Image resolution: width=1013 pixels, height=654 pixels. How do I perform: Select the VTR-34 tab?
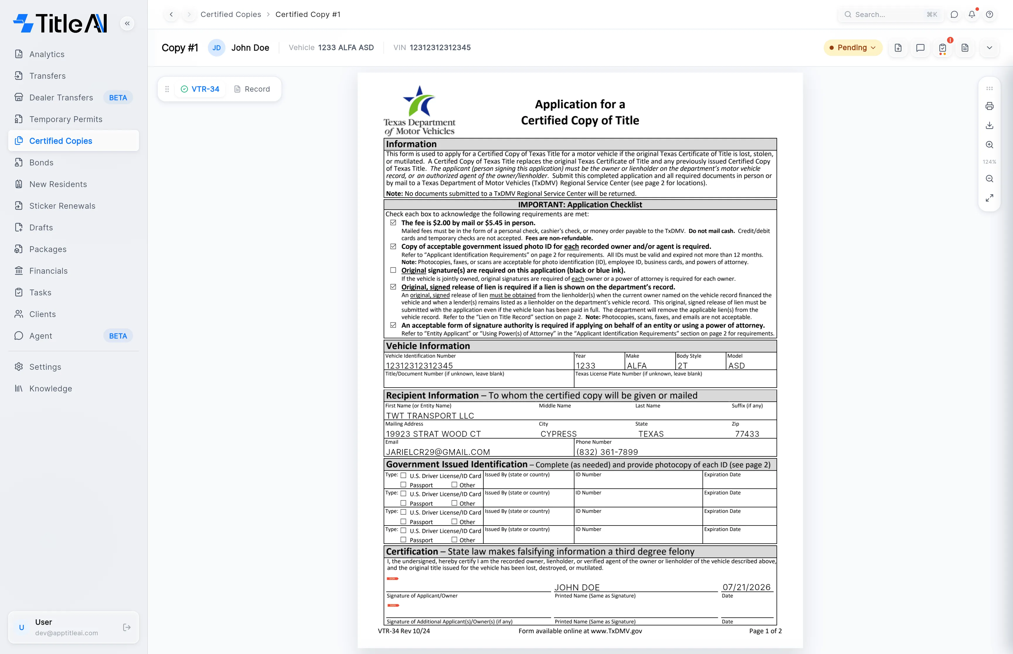pos(200,89)
